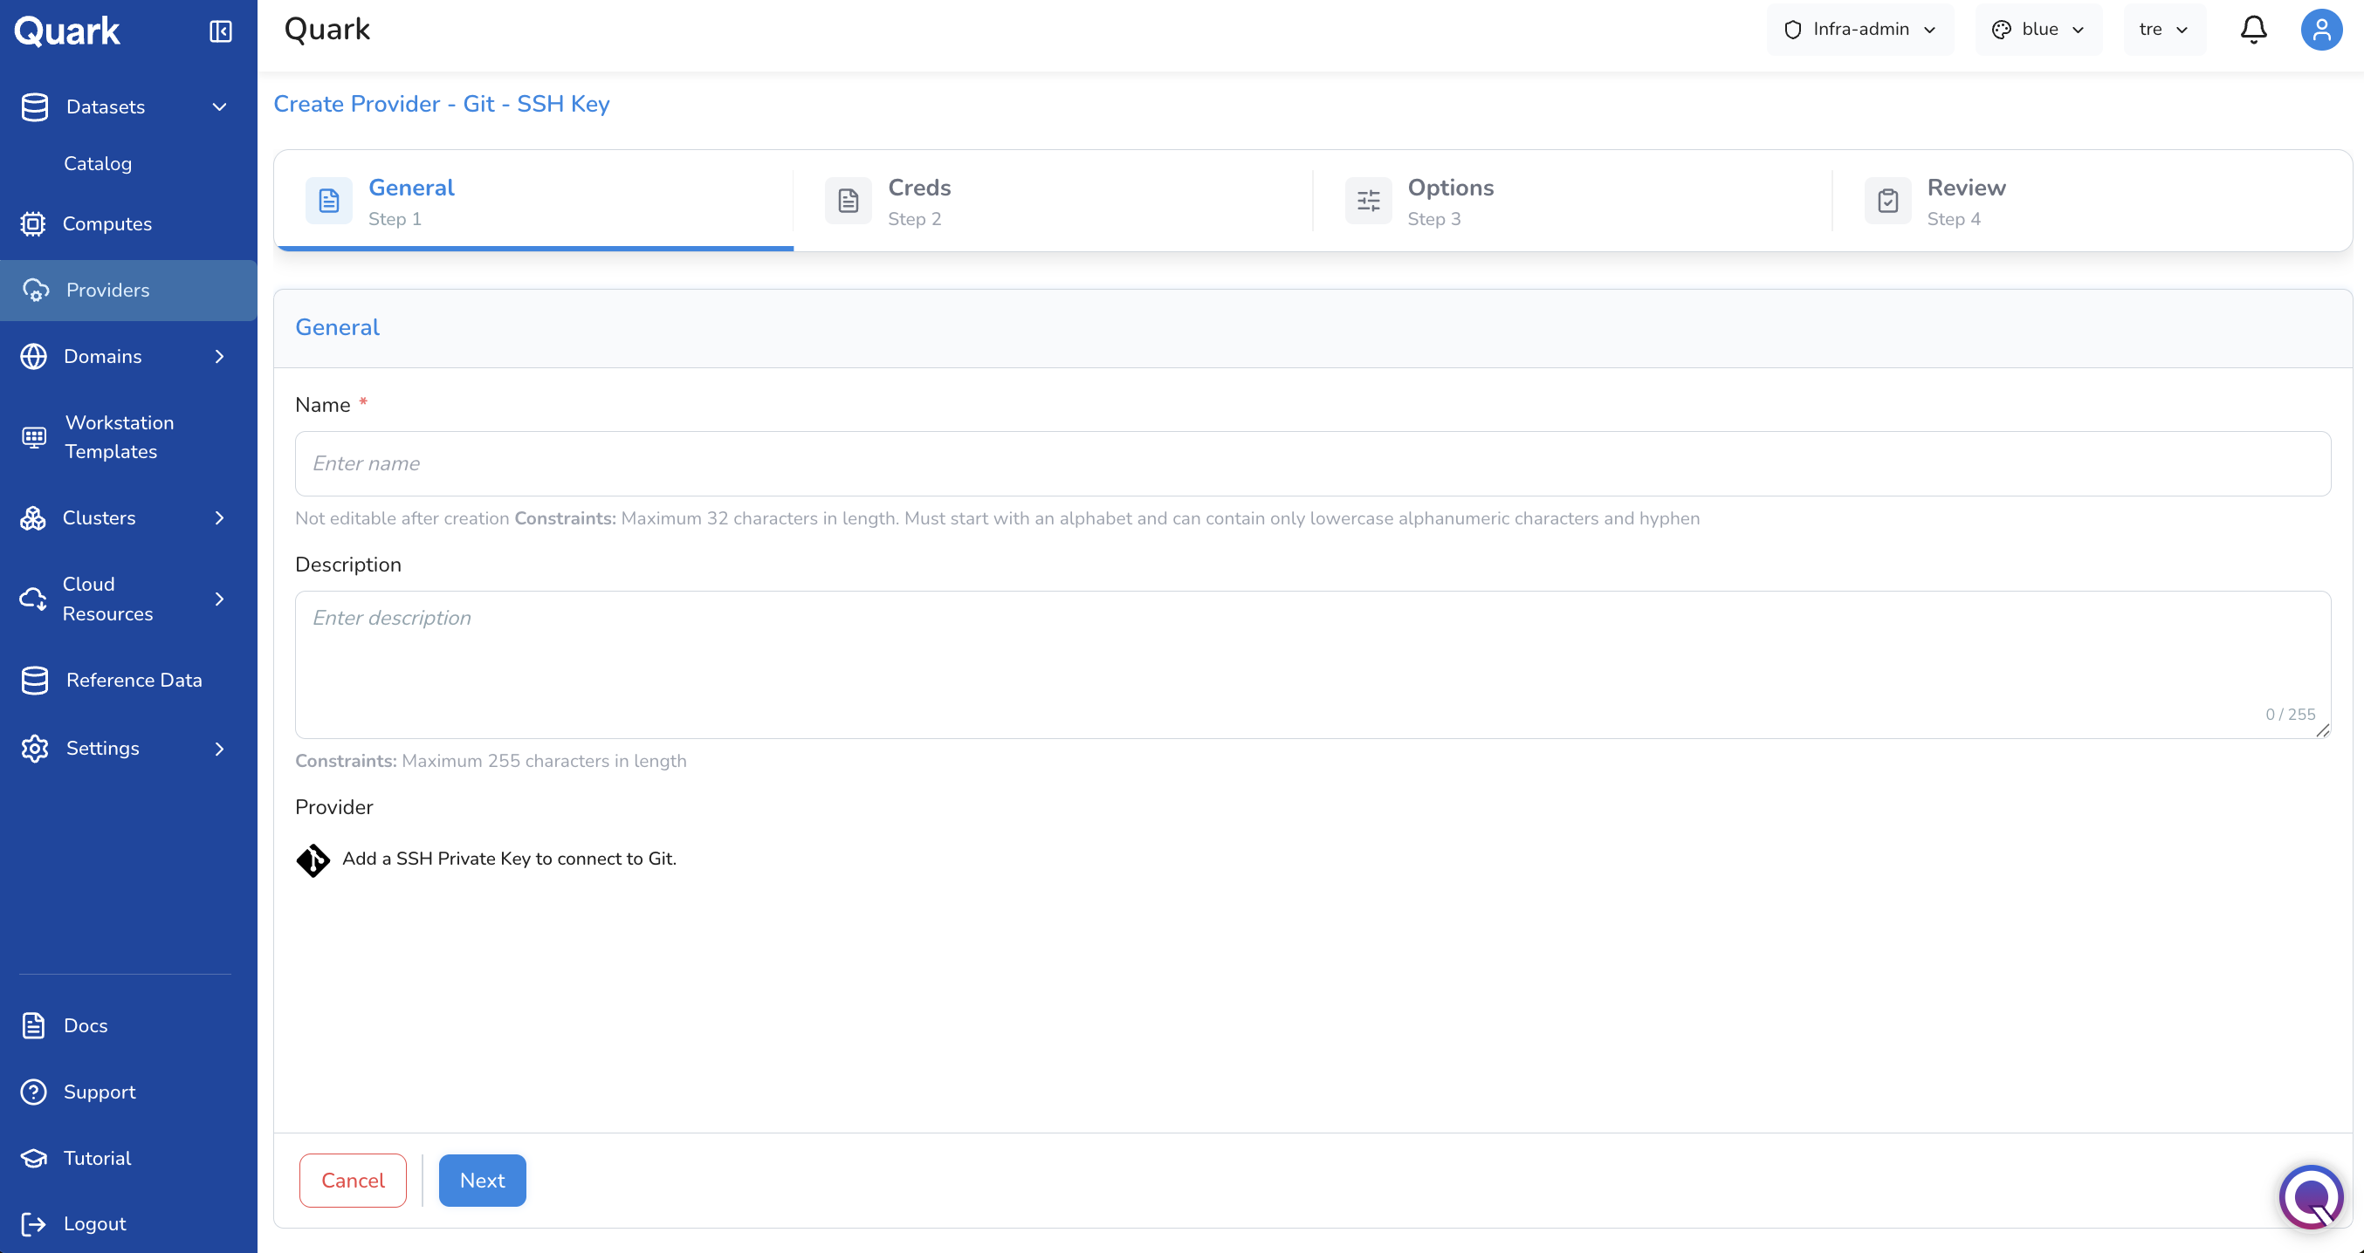Open the Tutorial link

(97, 1158)
